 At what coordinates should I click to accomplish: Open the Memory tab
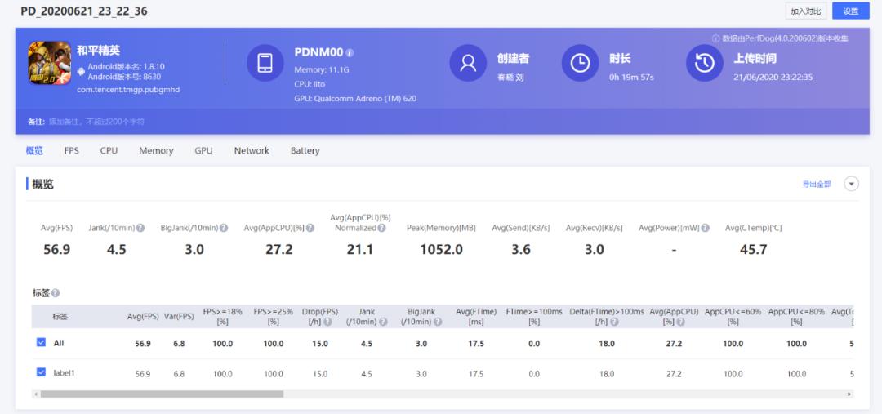click(156, 150)
